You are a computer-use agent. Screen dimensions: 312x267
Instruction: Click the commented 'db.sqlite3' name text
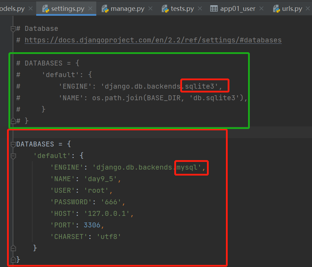[x=214, y=98]
